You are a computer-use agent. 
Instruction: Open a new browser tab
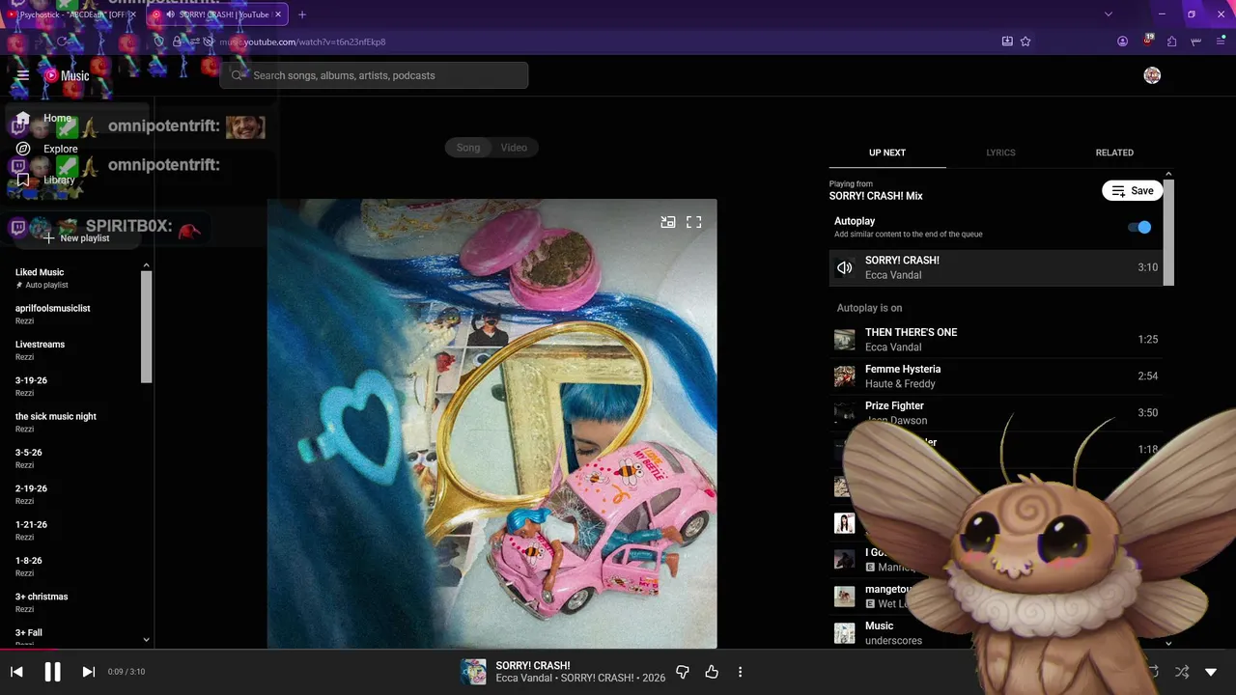[x=302, y=14]
